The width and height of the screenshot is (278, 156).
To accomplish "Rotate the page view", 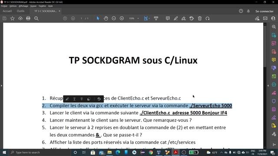I will (x=208, y=18).
